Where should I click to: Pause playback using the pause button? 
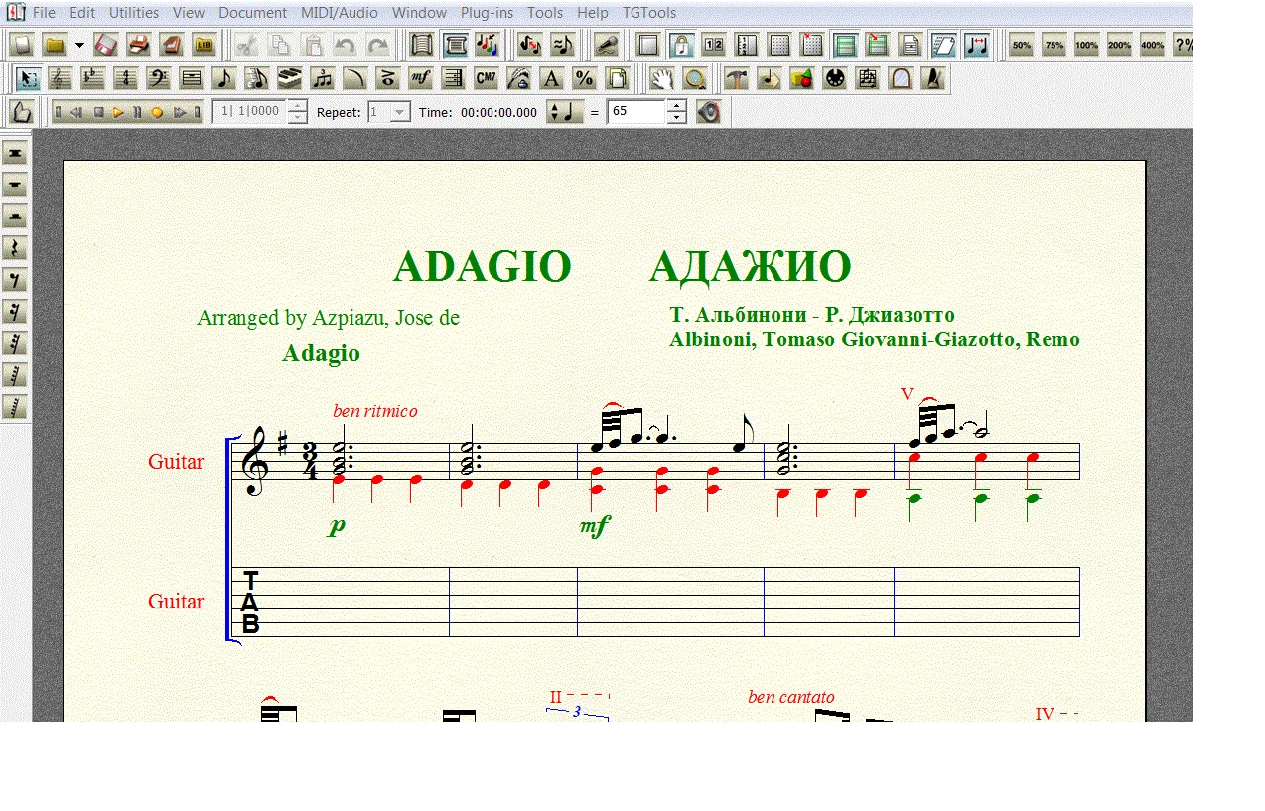point(137,112)
